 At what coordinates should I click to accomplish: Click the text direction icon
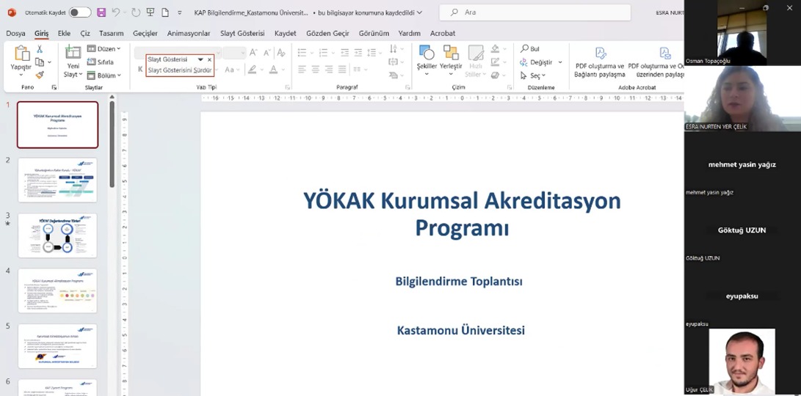(394, 49)
